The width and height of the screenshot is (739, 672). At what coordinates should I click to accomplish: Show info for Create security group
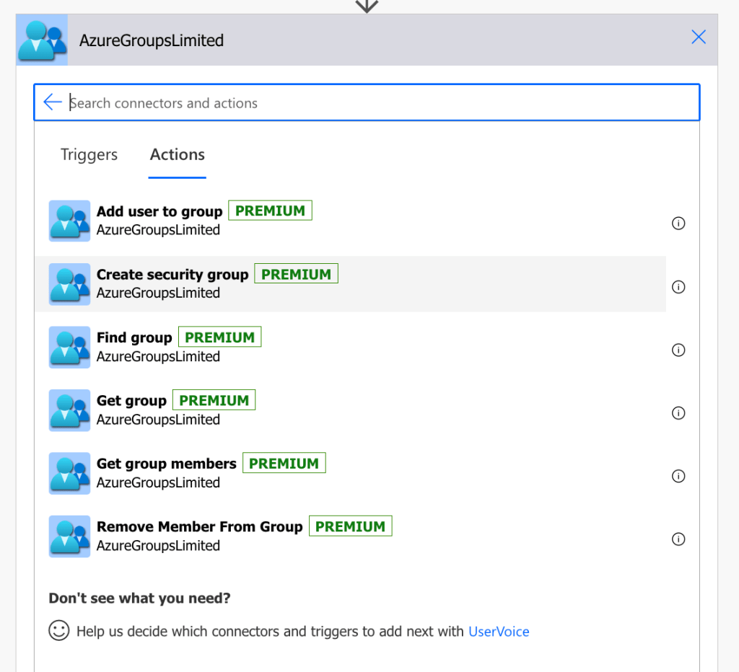(678, 287)
